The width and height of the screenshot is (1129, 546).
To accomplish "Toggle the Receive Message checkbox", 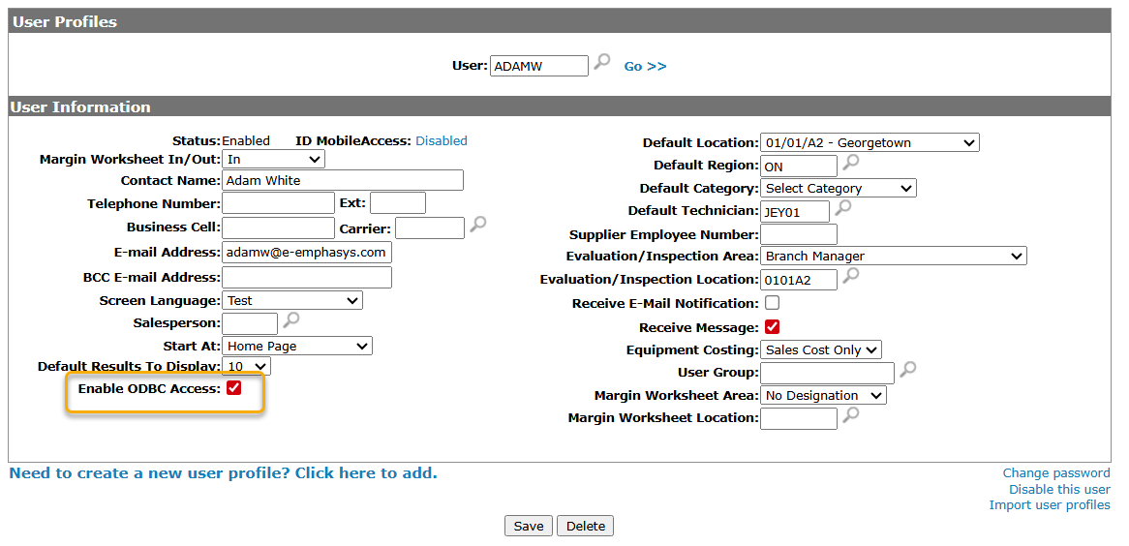I will click(772, 327).
